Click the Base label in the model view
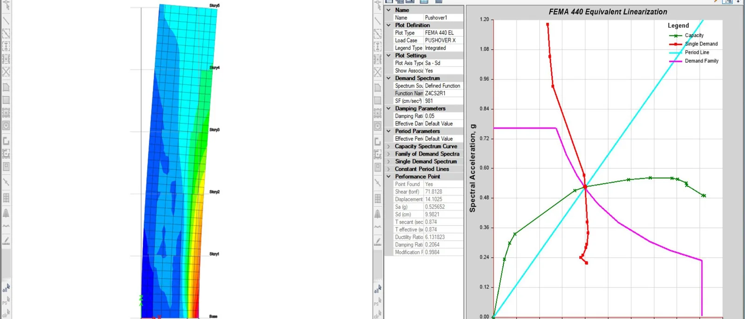This screenshot has width=745, height=319. click(213, 316)
